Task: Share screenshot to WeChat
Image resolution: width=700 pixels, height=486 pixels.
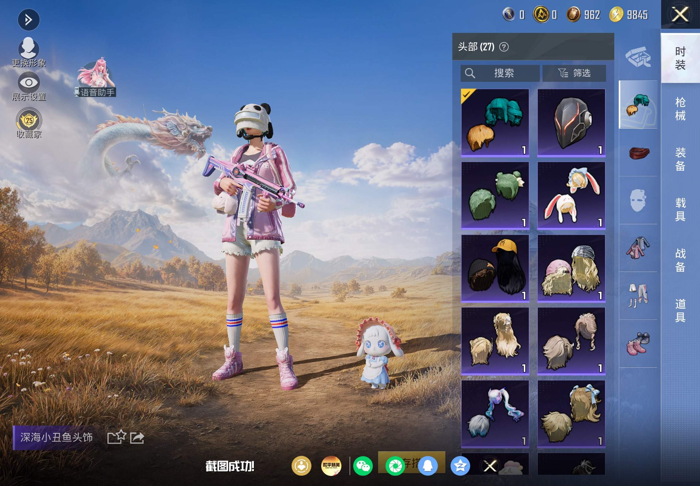Action: coord(363,466)
